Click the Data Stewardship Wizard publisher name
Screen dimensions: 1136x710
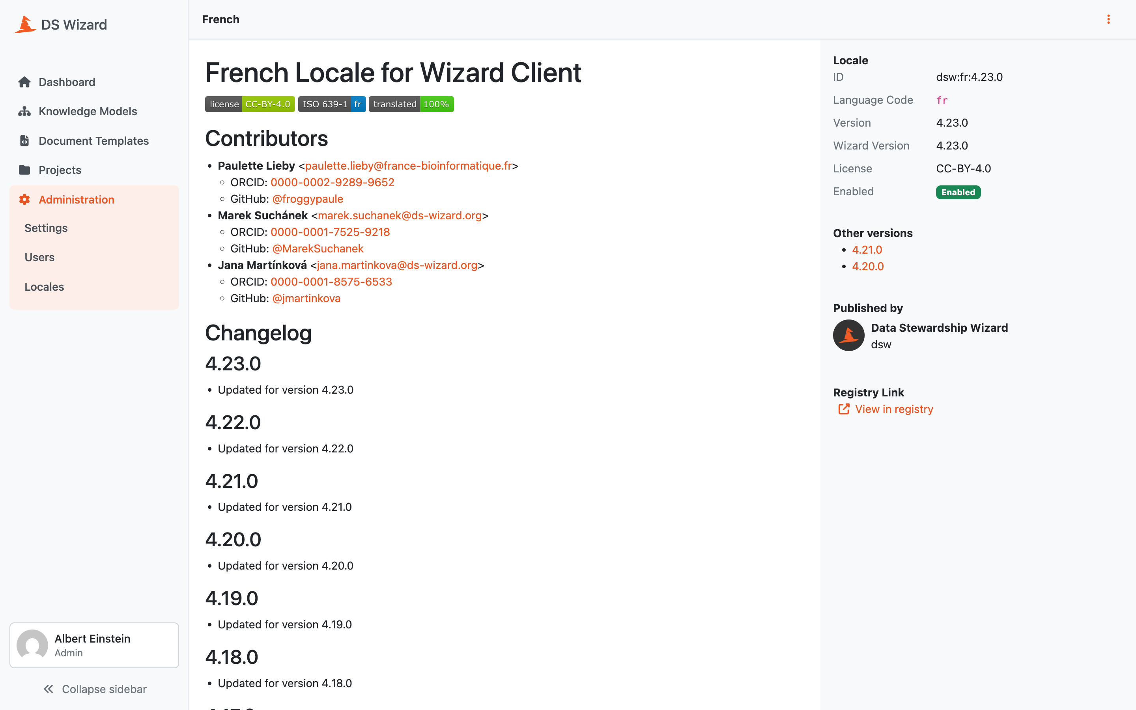939,328
